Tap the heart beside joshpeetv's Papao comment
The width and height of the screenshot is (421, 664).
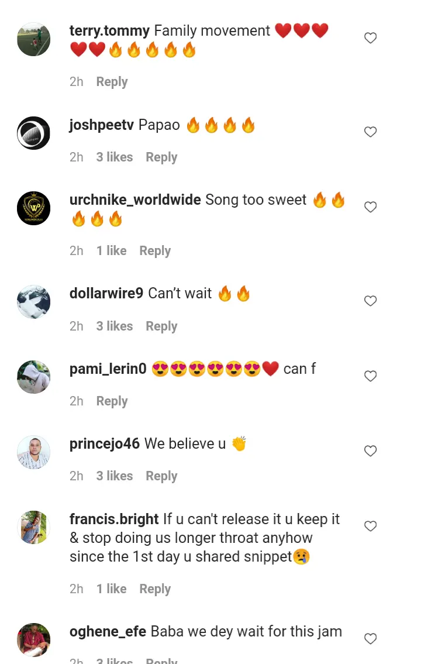pos(370,132)
